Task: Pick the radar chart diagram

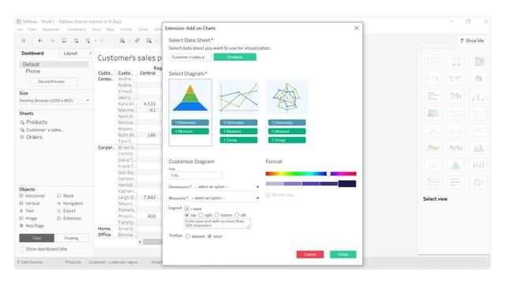Action: point(286,97)
